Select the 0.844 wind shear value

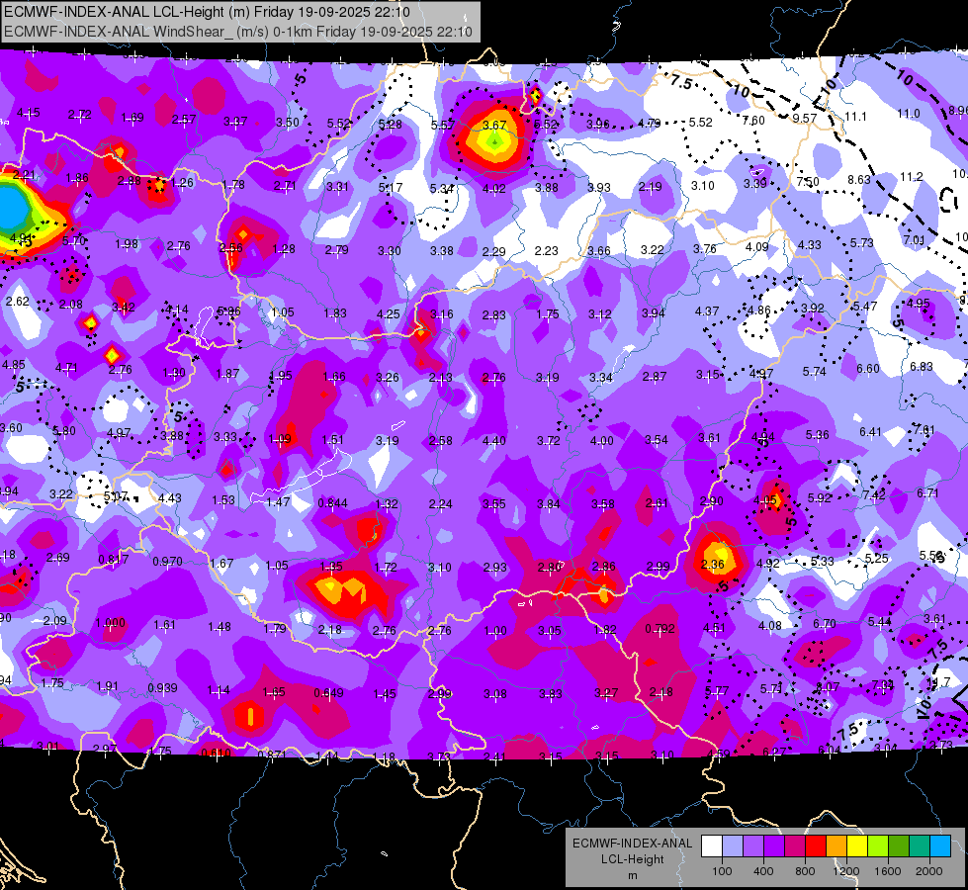(x=332, y=503)
